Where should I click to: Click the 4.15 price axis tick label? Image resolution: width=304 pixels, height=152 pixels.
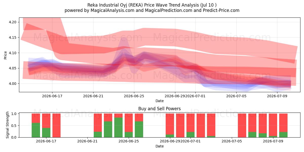[x=12, y=37]
